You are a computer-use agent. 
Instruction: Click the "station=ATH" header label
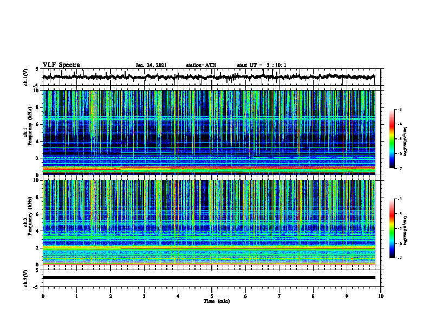(201, 65)
